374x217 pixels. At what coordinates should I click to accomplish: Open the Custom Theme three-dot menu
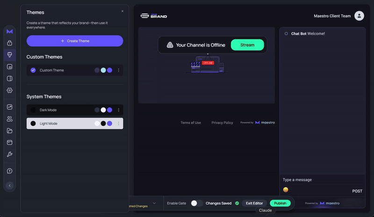(x=118, y=70)
